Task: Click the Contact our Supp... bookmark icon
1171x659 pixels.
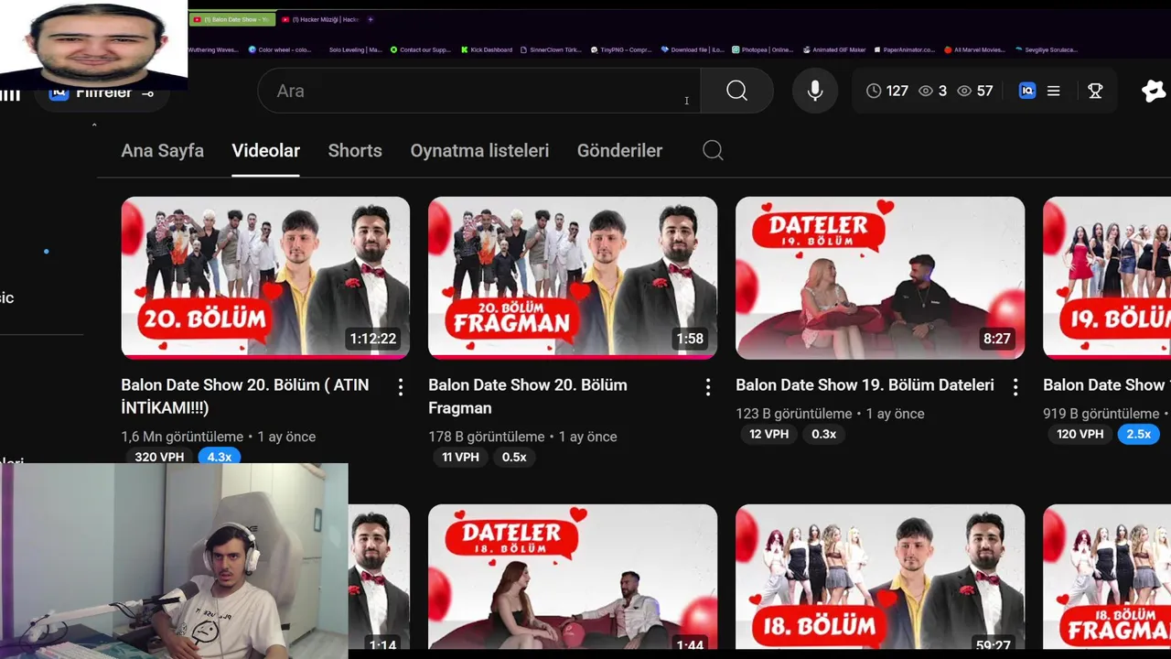Action: (x=393, y=49)
